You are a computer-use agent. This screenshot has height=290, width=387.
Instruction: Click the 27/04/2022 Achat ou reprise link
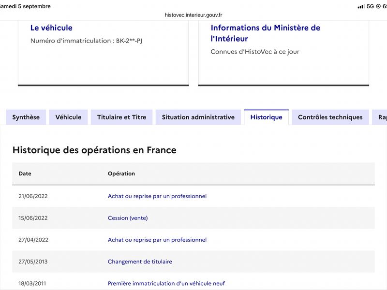[157, 240]
